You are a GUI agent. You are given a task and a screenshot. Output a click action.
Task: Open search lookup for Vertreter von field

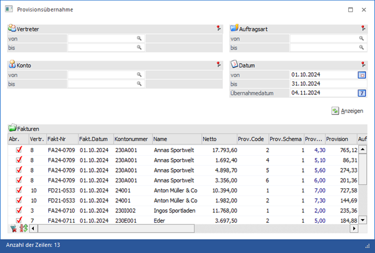(139, 38)
